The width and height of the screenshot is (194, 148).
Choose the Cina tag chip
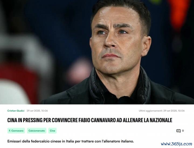(53, 131)
